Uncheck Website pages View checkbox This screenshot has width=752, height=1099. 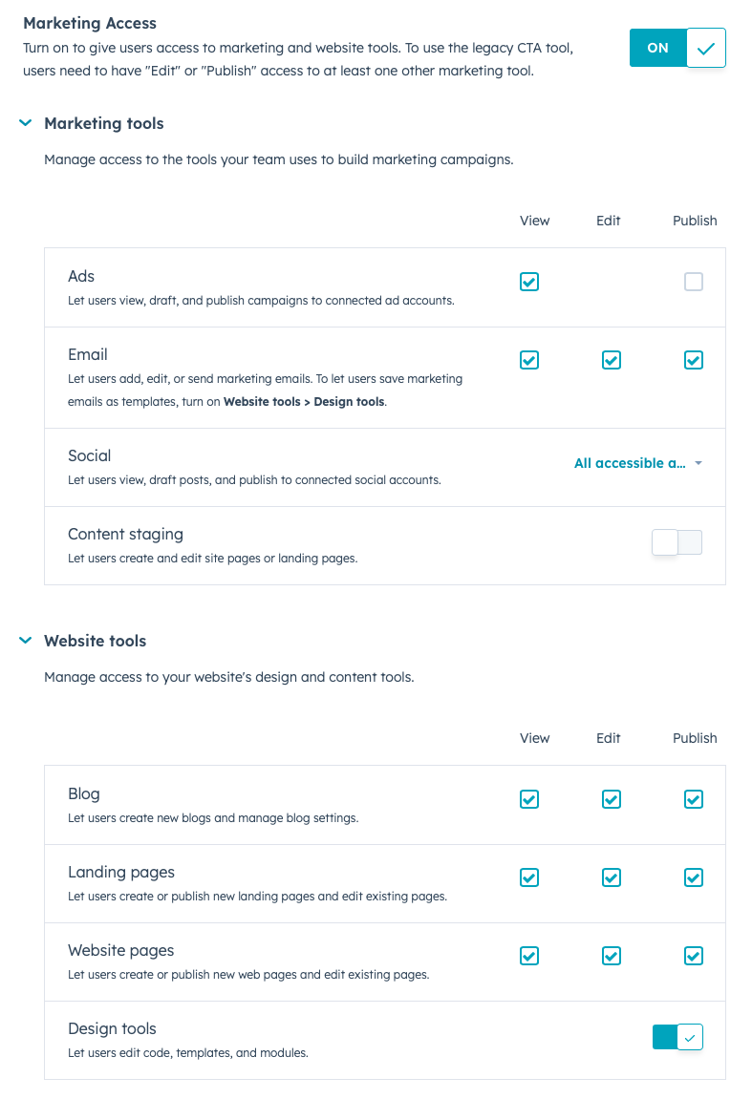tap(529, 956)
